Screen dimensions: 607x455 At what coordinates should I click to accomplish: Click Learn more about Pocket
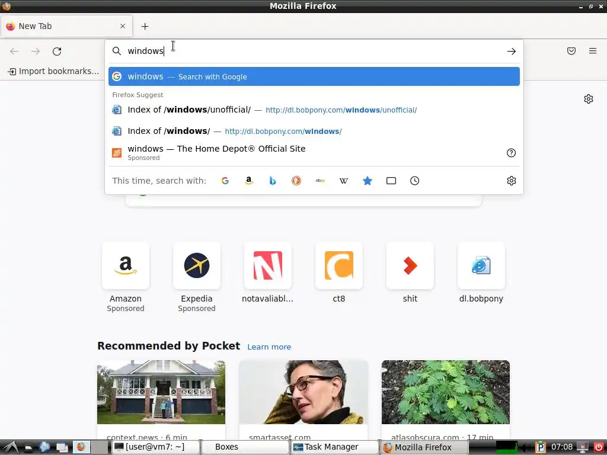[269, 347]
